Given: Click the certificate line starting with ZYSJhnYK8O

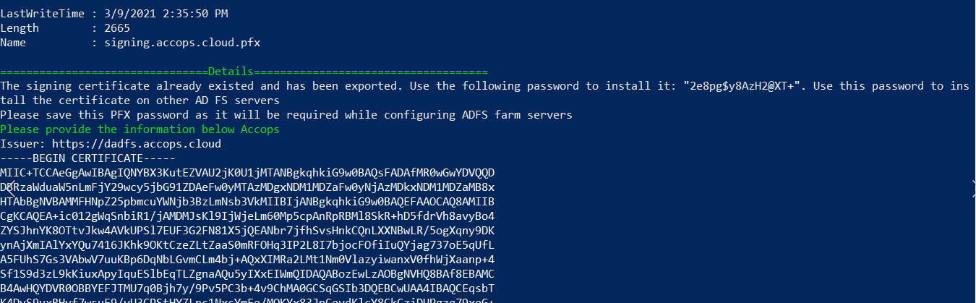Looking at the screenshot, I should [x=247, y=231].
